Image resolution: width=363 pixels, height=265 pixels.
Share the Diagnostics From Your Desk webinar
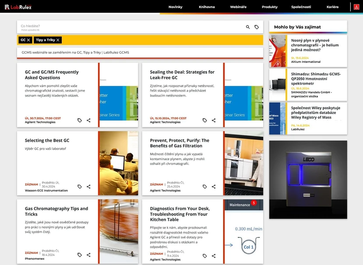[214, 256]
